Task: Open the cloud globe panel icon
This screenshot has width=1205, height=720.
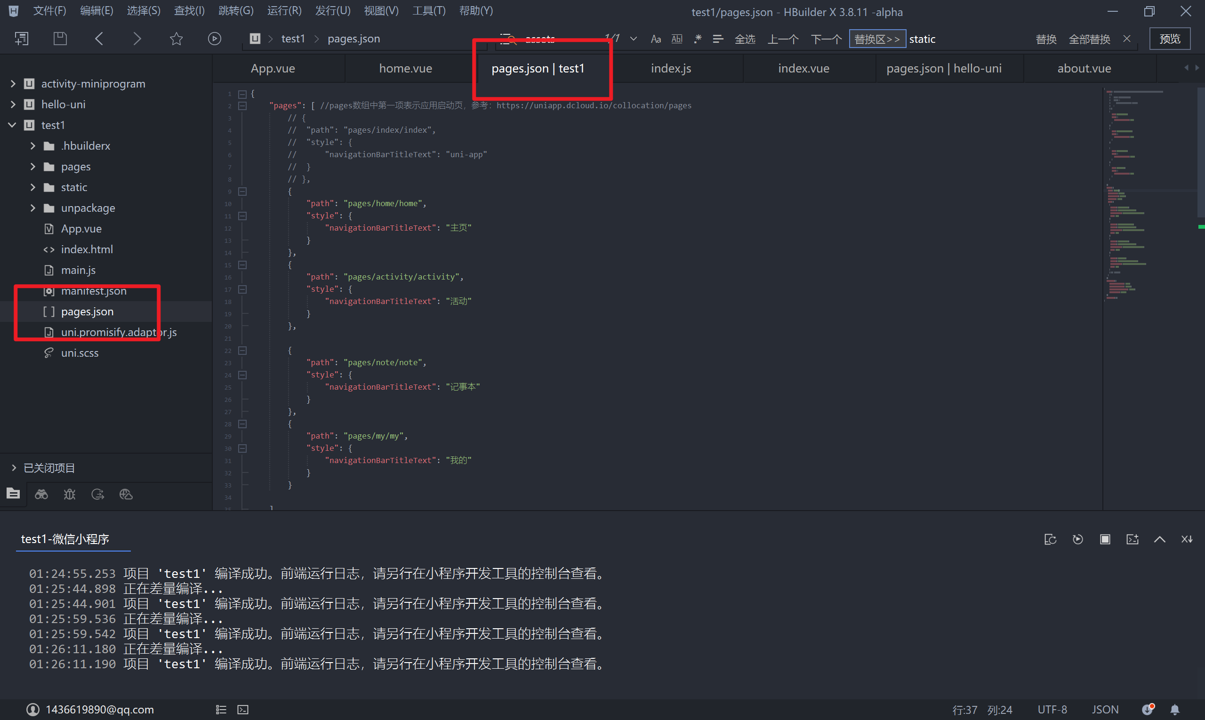Action: click(126, 494)
